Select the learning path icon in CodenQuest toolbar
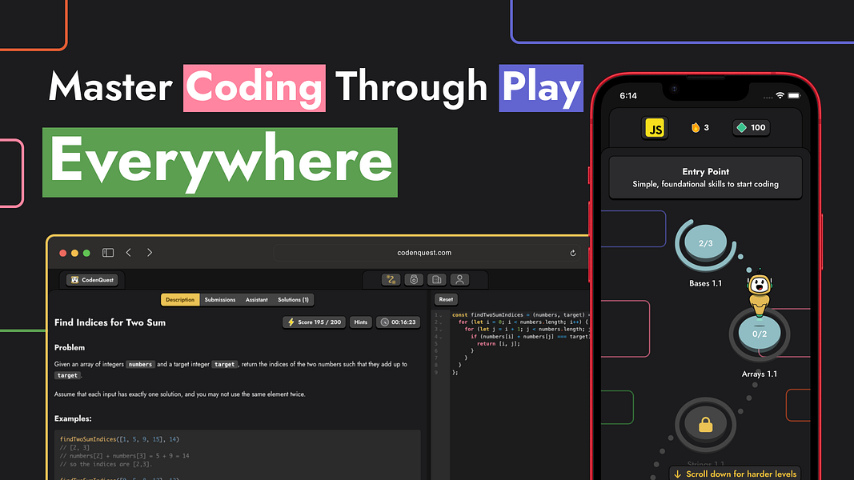The height and width of the screenshot is (480, 854). coord(391,279)
